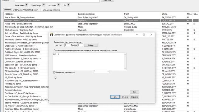This screenshot has width=199, height=112.
Task: Click the Отмена button
Action: tap(125, 97)
